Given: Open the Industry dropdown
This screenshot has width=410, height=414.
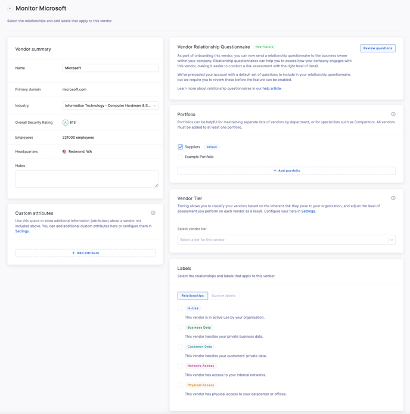Looking at the screenshot, I should click(110, 105).
